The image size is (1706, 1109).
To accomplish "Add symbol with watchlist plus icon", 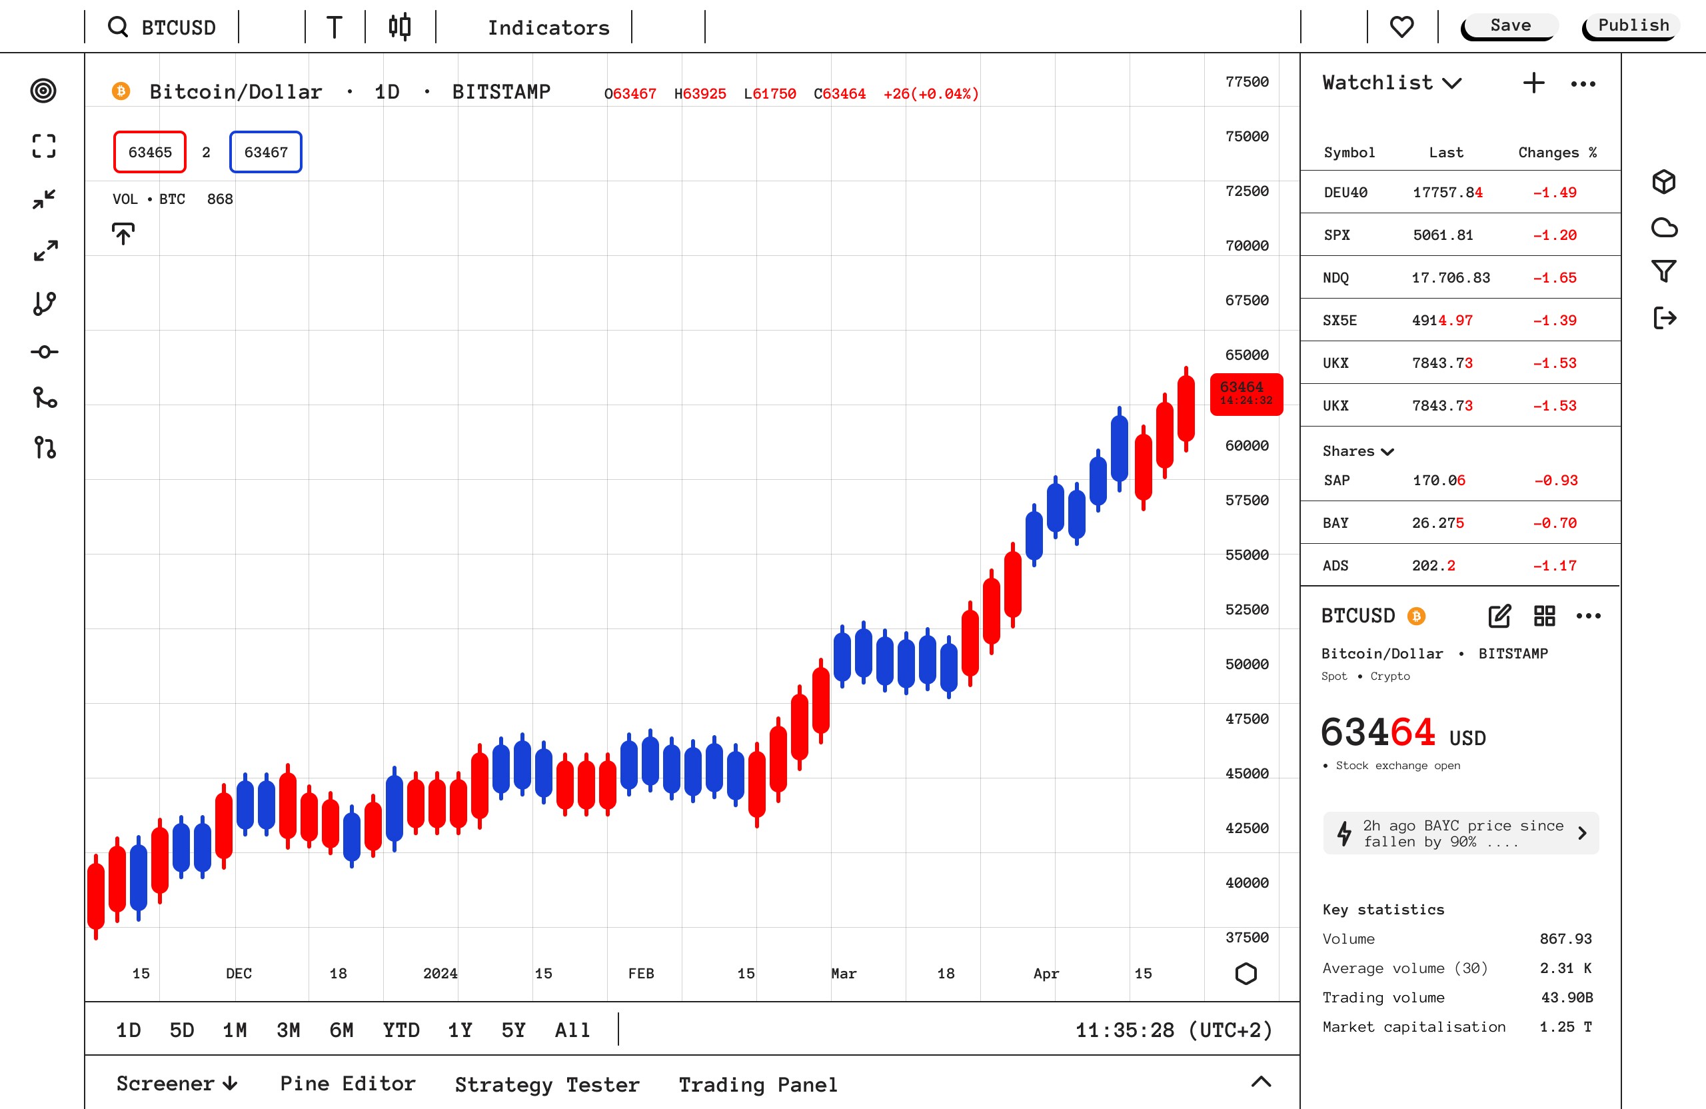I will click(x=1533, y=83).
